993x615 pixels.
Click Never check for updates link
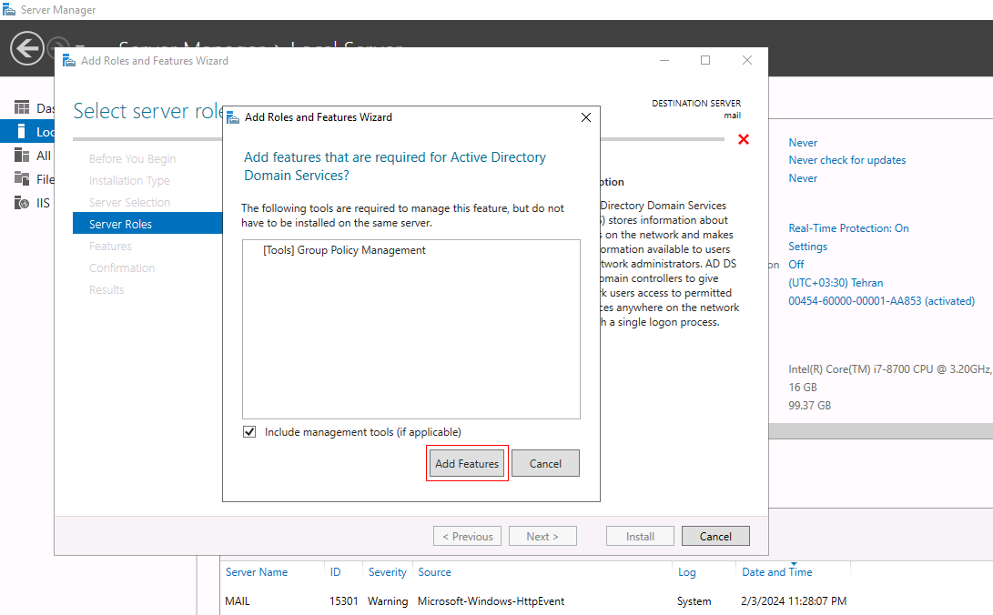pyautogui.click(x=847, y=160)
